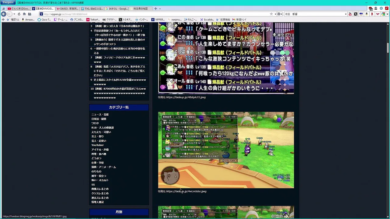
Task: Switch to the DAIGO、家族旅 tab
Action: click(68, 9)
